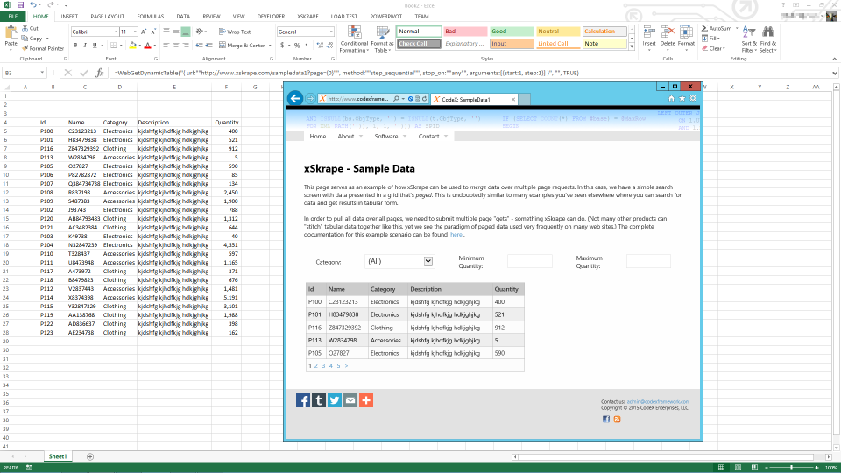
Task: Open browser favorites star icon
Action: 682,99
